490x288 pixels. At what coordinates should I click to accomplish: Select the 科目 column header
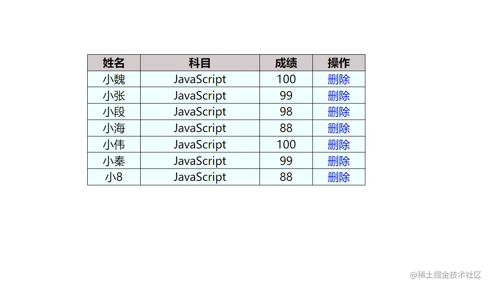[200, 63]
